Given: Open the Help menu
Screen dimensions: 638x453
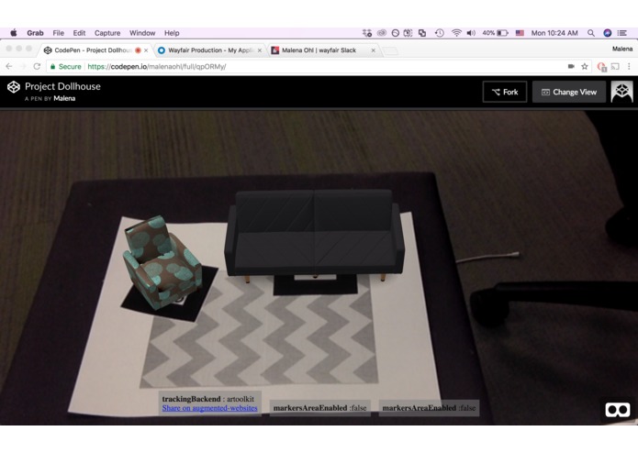Looking at the screenshot, I should 172,33.
